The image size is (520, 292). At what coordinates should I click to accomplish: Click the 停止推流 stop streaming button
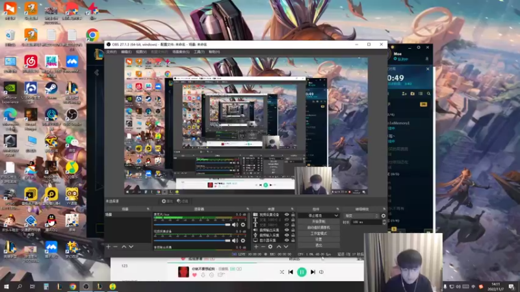click(x=315, y=215)
